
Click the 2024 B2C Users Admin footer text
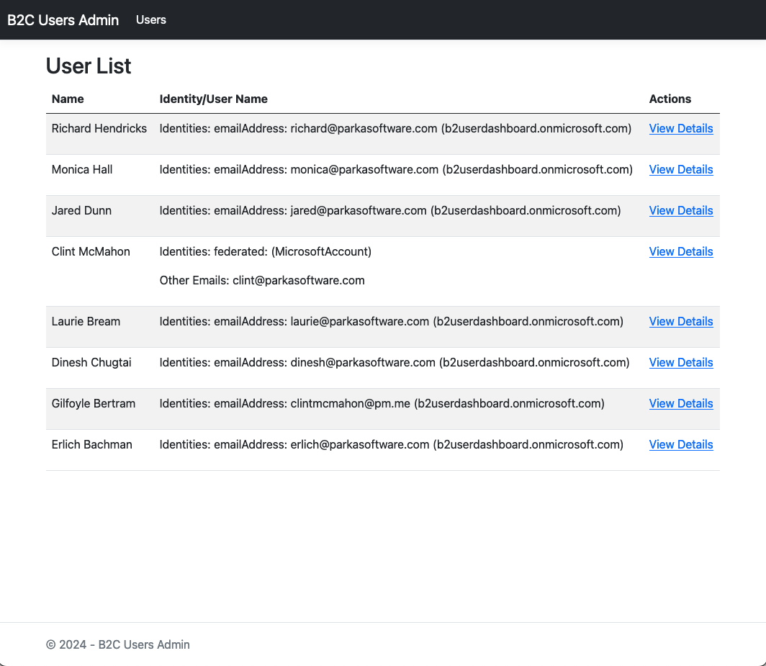(118, 644)
